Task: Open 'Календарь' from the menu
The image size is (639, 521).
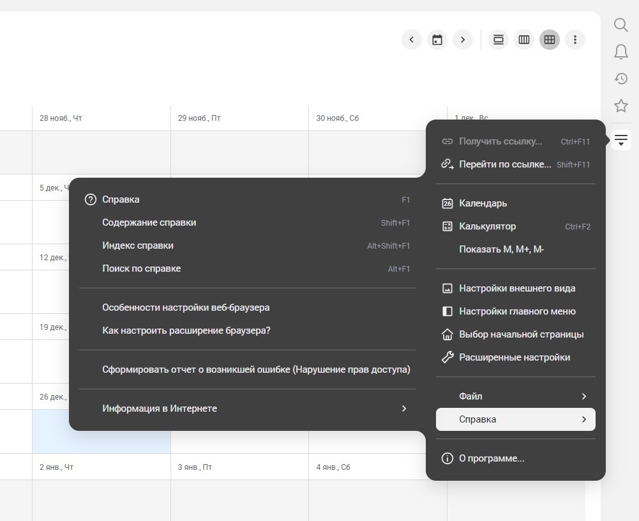Action: click(516, 203)
